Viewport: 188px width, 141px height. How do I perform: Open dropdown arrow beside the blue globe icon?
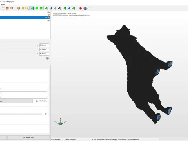coord(88,8)
